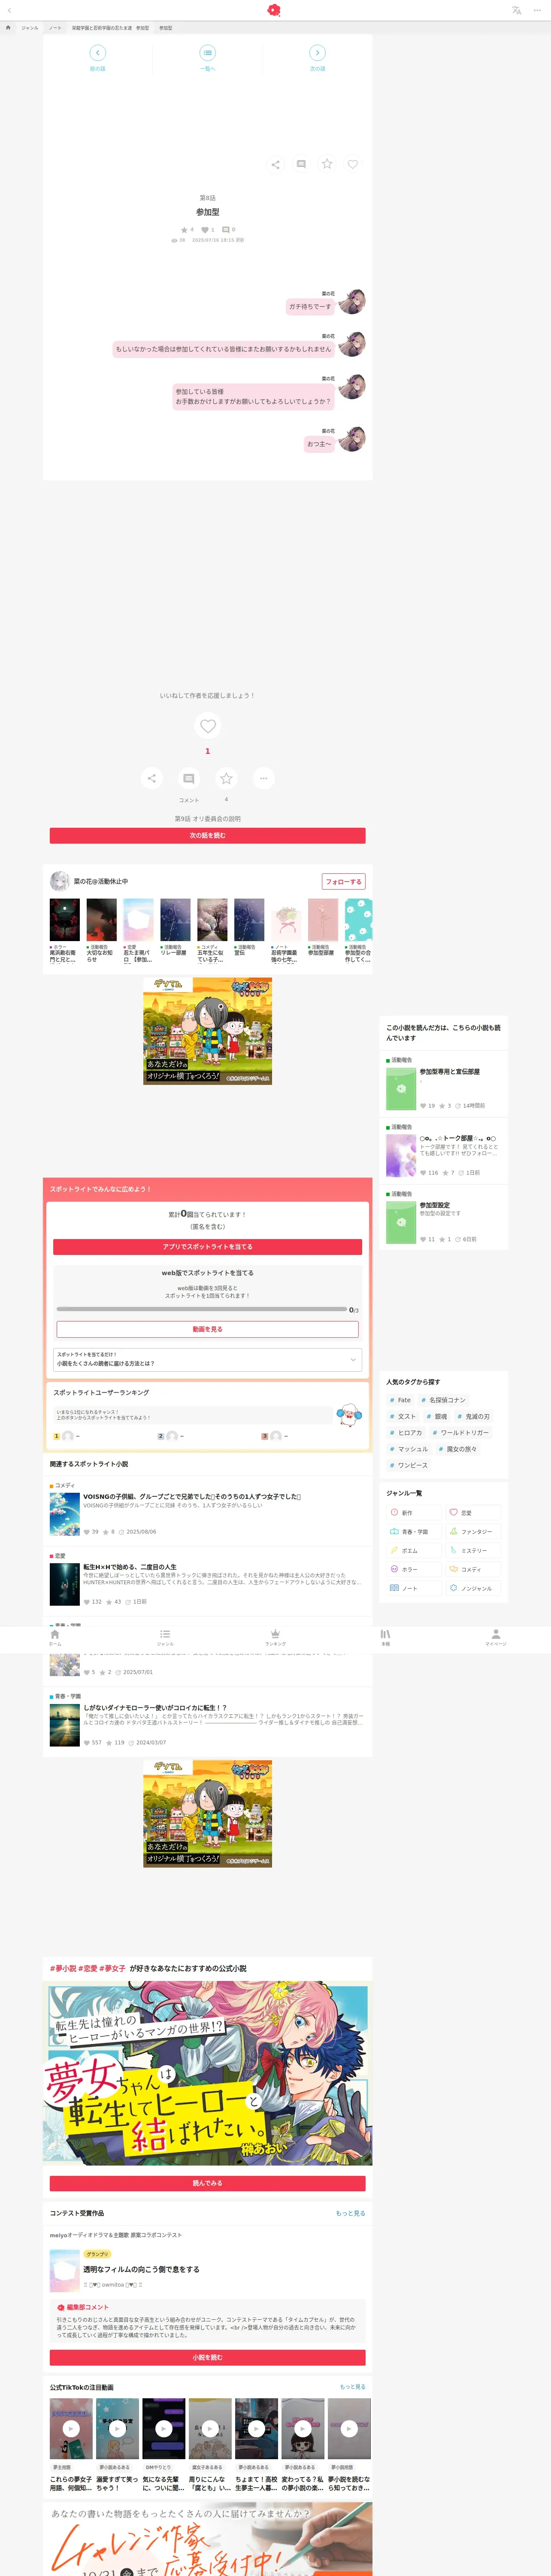Screen dimensions: 551x2576
Task: Select the 新作 genre
Action: pos(414,1513)
